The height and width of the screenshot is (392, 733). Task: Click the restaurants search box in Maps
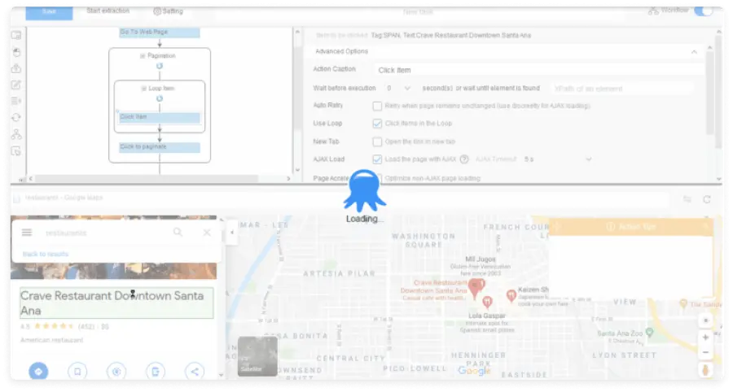105,233
